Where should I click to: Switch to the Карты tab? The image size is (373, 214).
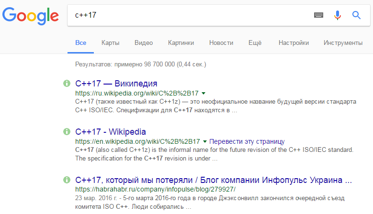pos(111,43)
